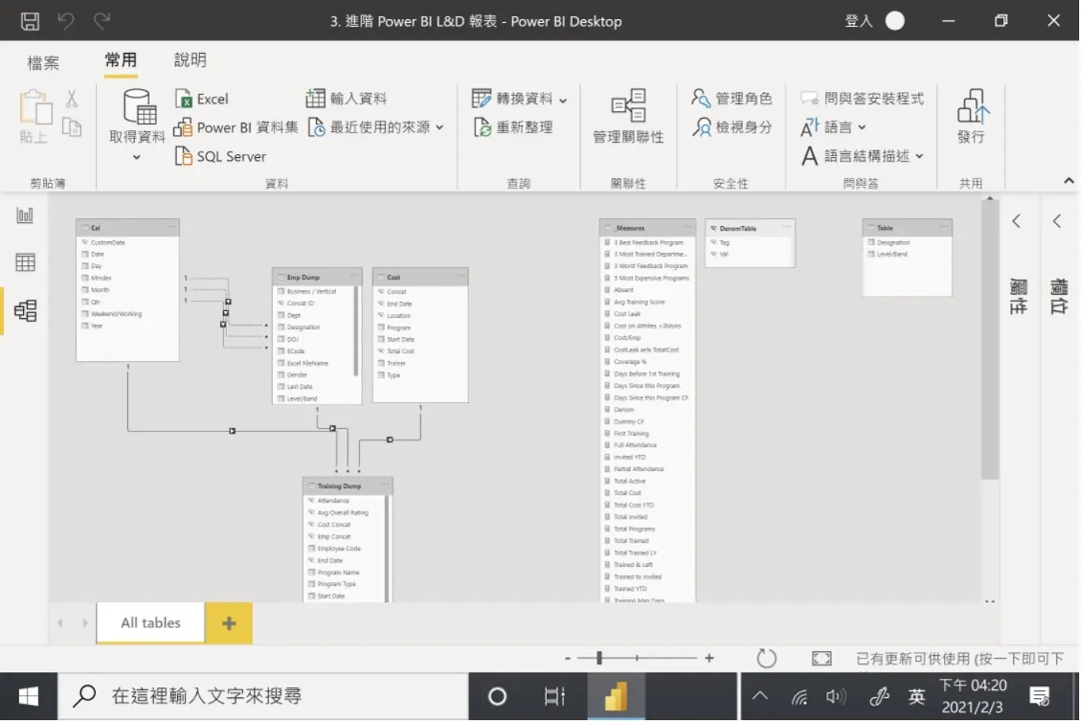The height and width of the screenshot is (725, 1084).
Task: Click the update available status message
Action: pos(959,658)
